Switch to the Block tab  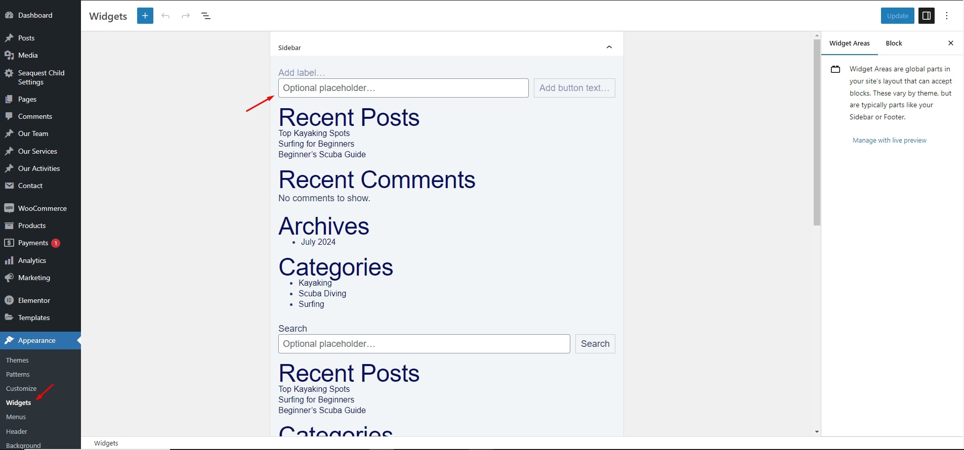894,43
